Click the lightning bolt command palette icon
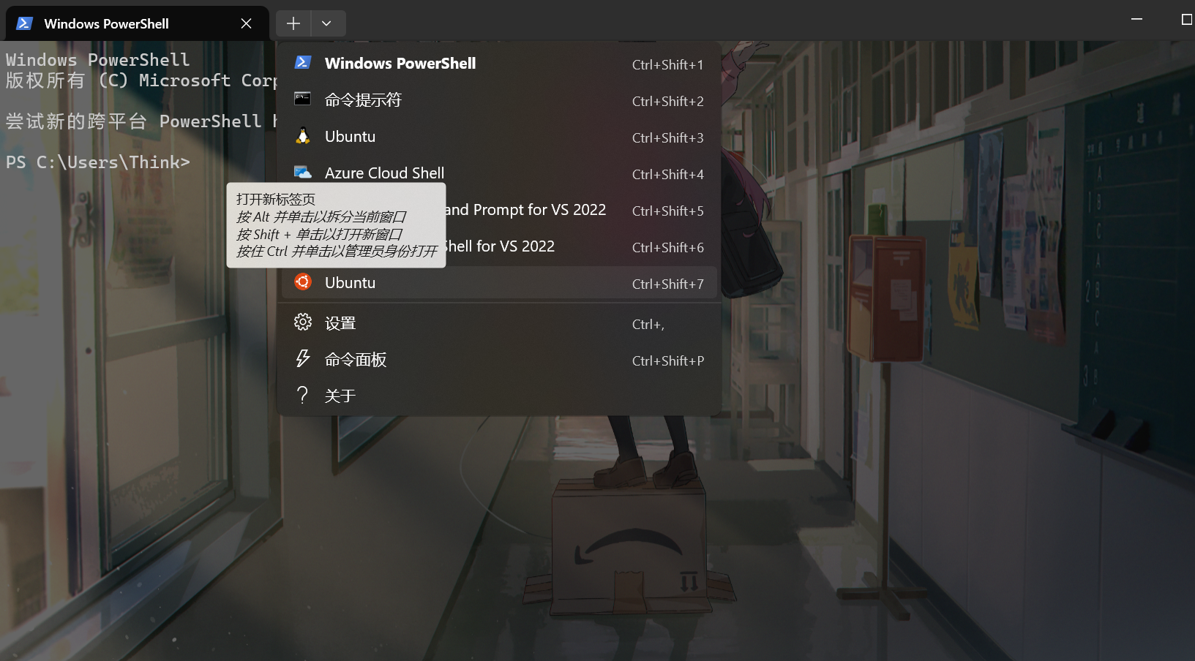 (x=303, y=358)
